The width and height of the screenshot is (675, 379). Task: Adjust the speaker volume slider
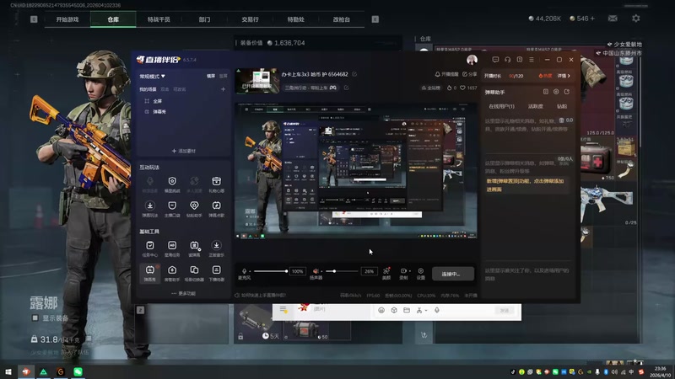point(343,271)
